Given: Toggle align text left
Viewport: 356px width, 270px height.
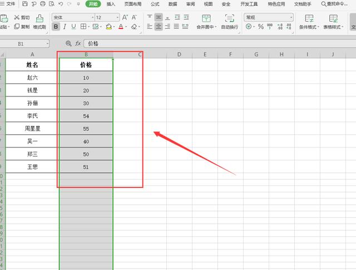Looking at the screenshot, I should click(x=150, y=27).
